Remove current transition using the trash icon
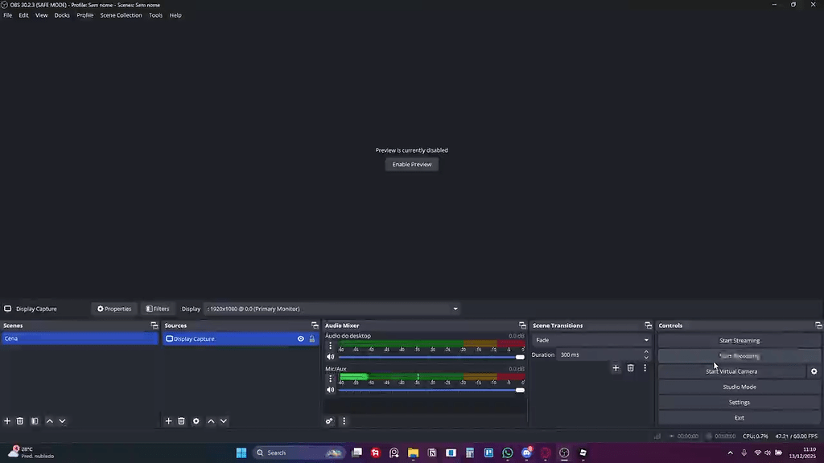Screen dimensions: 824x463 (x=630, y=367)
